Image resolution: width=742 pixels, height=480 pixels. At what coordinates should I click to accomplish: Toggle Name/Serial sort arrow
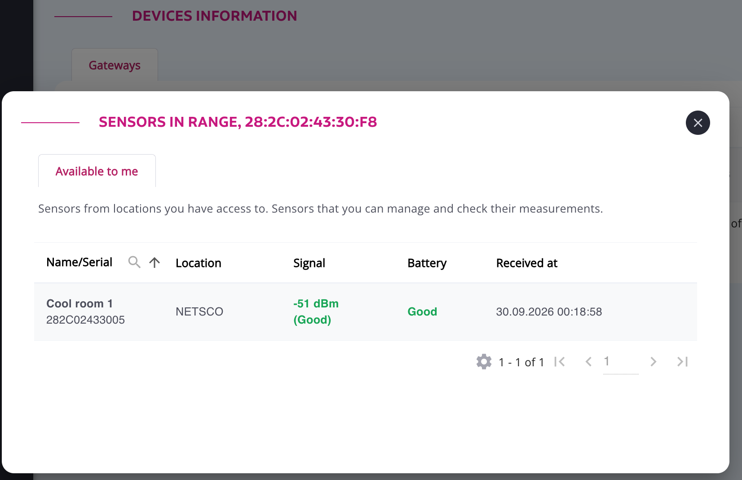[x=155, y=262]
